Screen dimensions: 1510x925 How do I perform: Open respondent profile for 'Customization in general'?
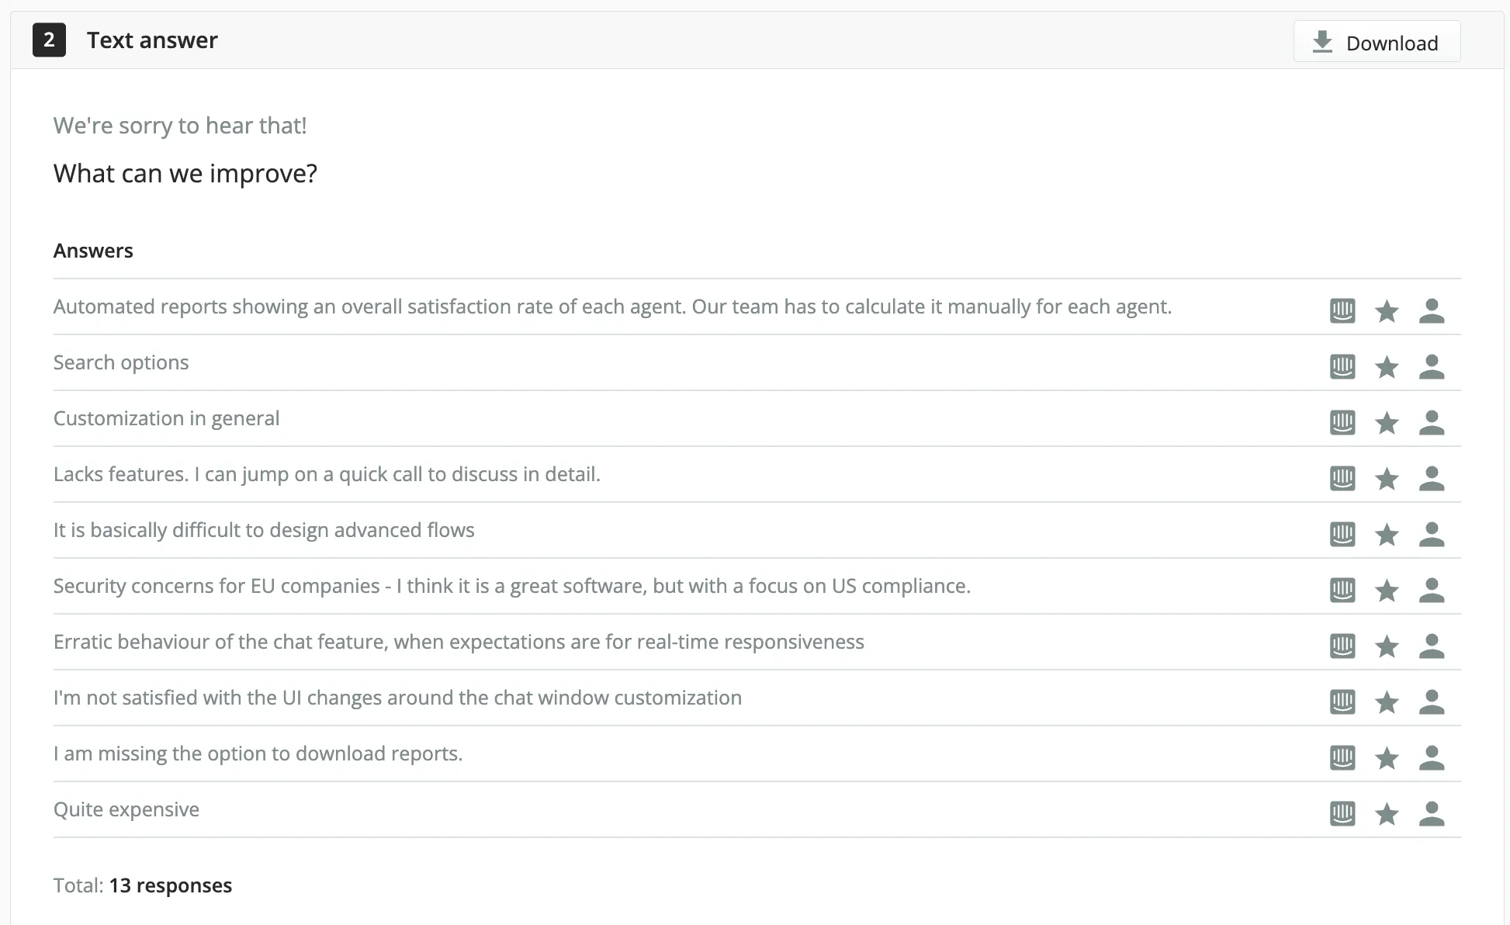(x=1431, y=422)
